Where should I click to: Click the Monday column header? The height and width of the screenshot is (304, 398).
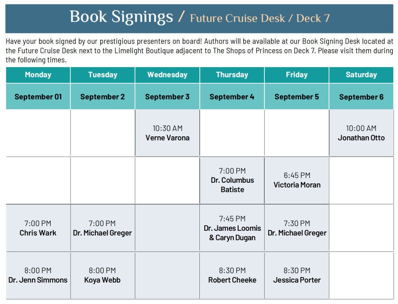point(38,75)
